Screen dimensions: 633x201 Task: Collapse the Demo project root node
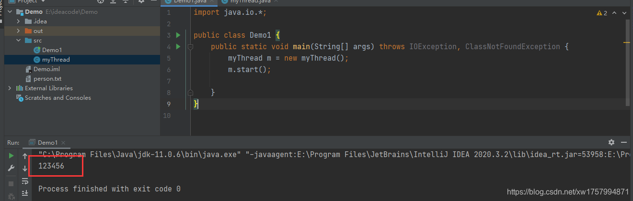click(x=10, y=11)
